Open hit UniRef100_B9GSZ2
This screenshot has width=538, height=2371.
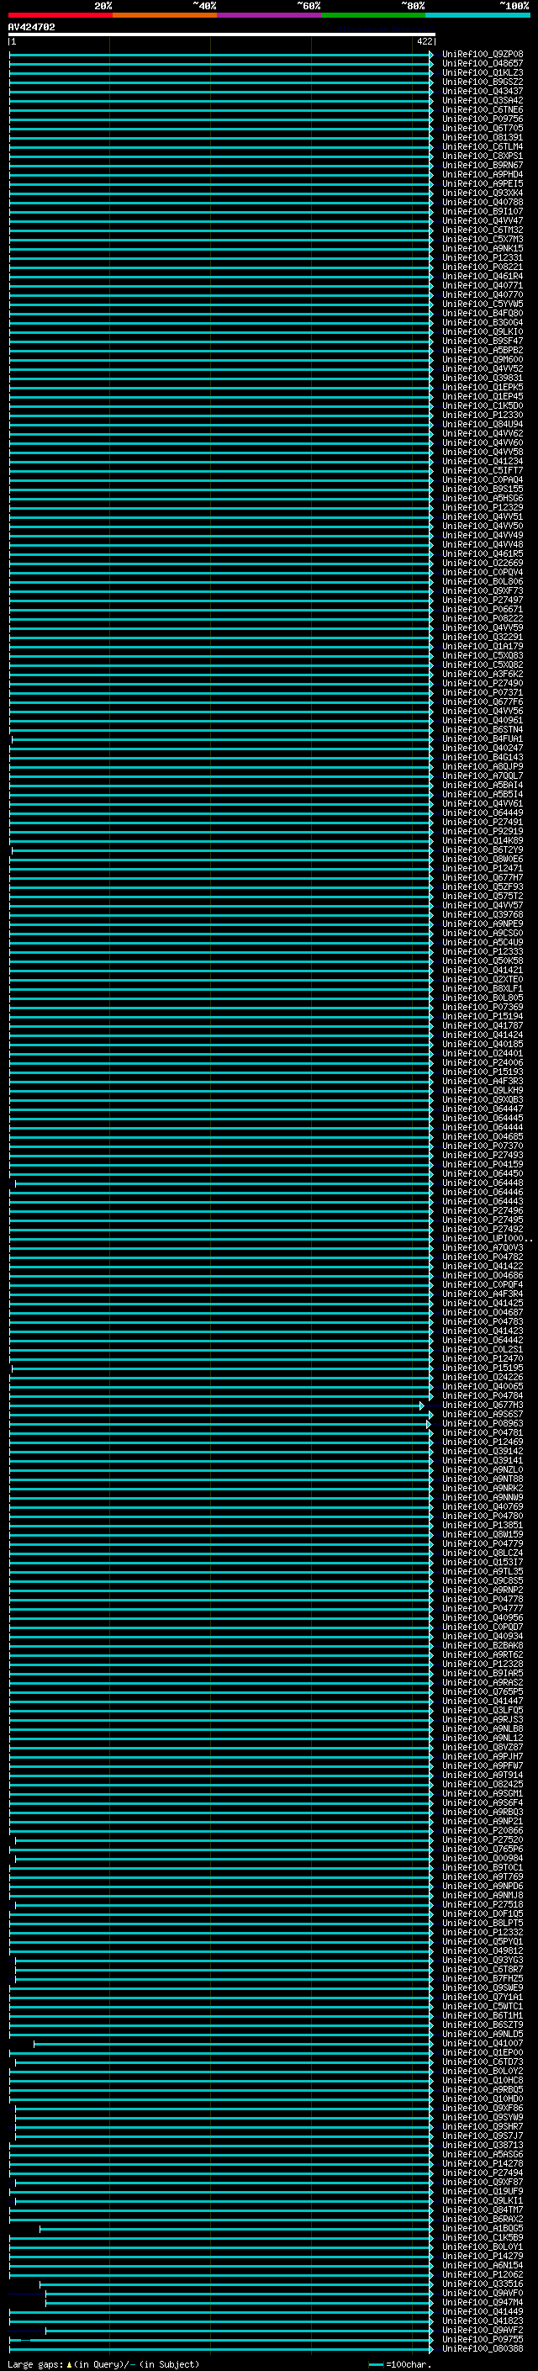pyautogui.click(x=482, y=82)
